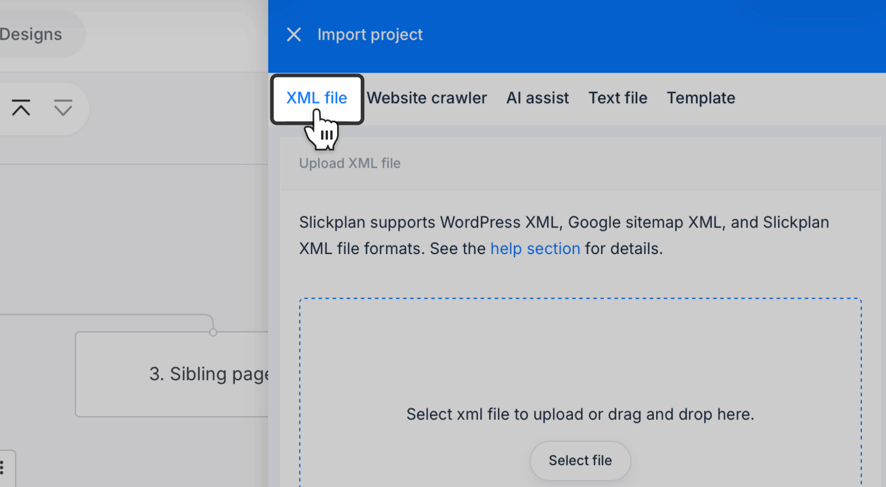Close the Import project panel
The width and height of the screenshot is (886, 487).
pos(294,35)
